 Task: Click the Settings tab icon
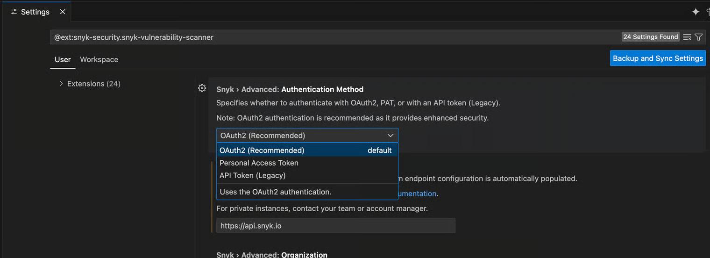pyautogui.click(x=14, y=12)
